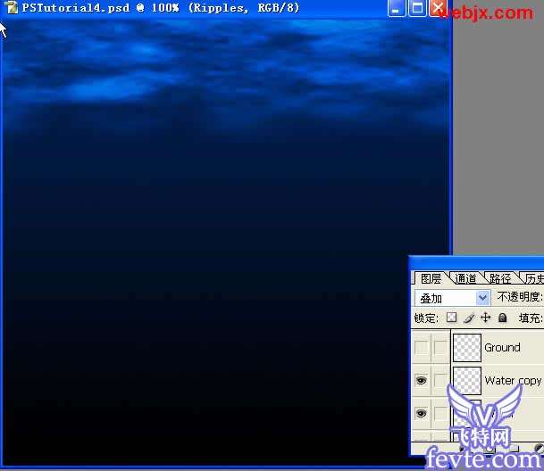Image resolution: width=544 pixels, height=471 pixels.
Task: Click the PSTutorial4.psd title bar text
Action: coord(160,8)
